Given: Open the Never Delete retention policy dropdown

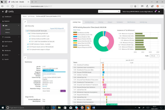Looking at the screenshot, I should click(51, 91).
